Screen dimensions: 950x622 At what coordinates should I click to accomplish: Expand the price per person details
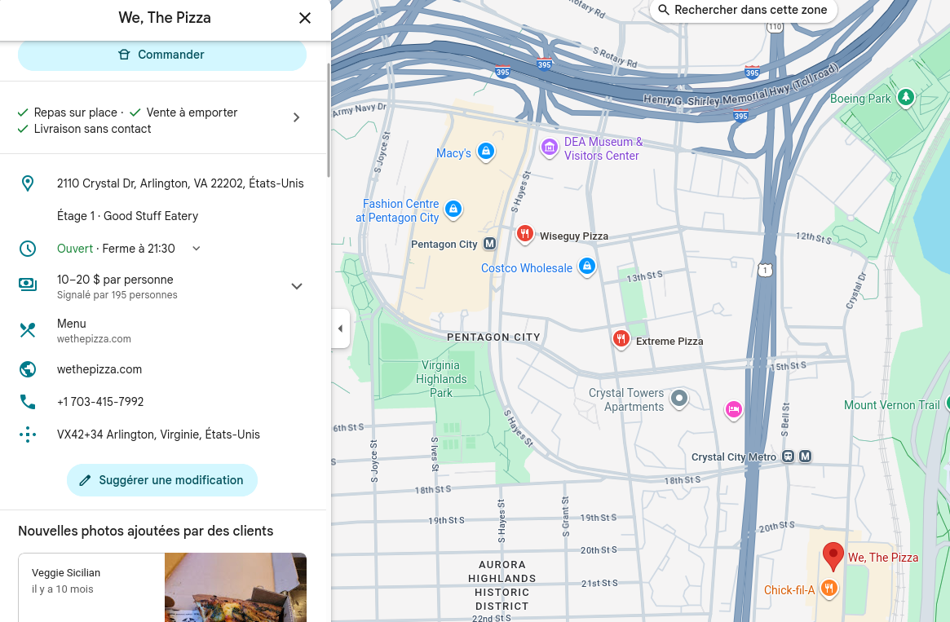pos(296,286)
